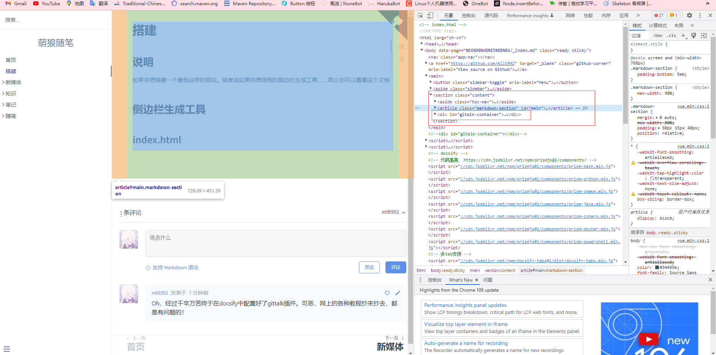Screen dimensions: 716x355
Task: Toggle :hov pseudo-class state panel
Action: 658,35
